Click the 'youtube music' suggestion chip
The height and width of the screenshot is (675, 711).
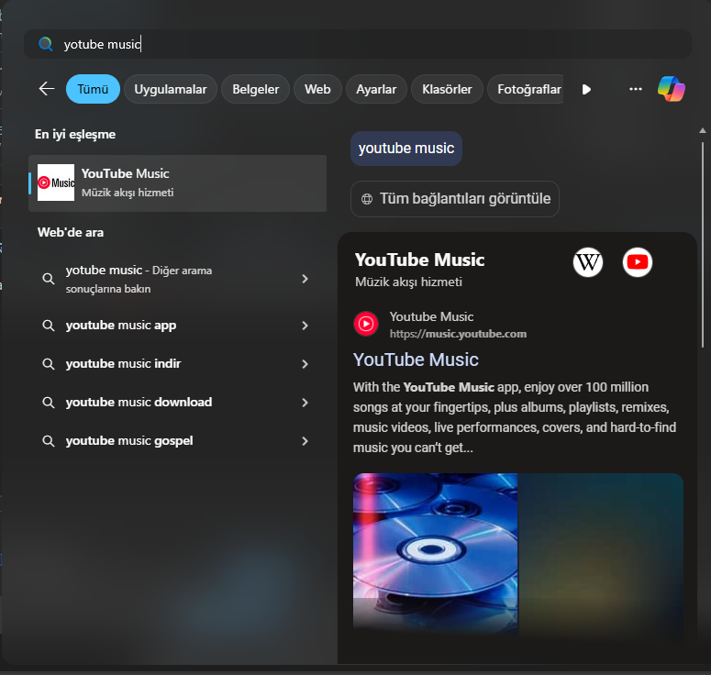[x=406, y=149]
